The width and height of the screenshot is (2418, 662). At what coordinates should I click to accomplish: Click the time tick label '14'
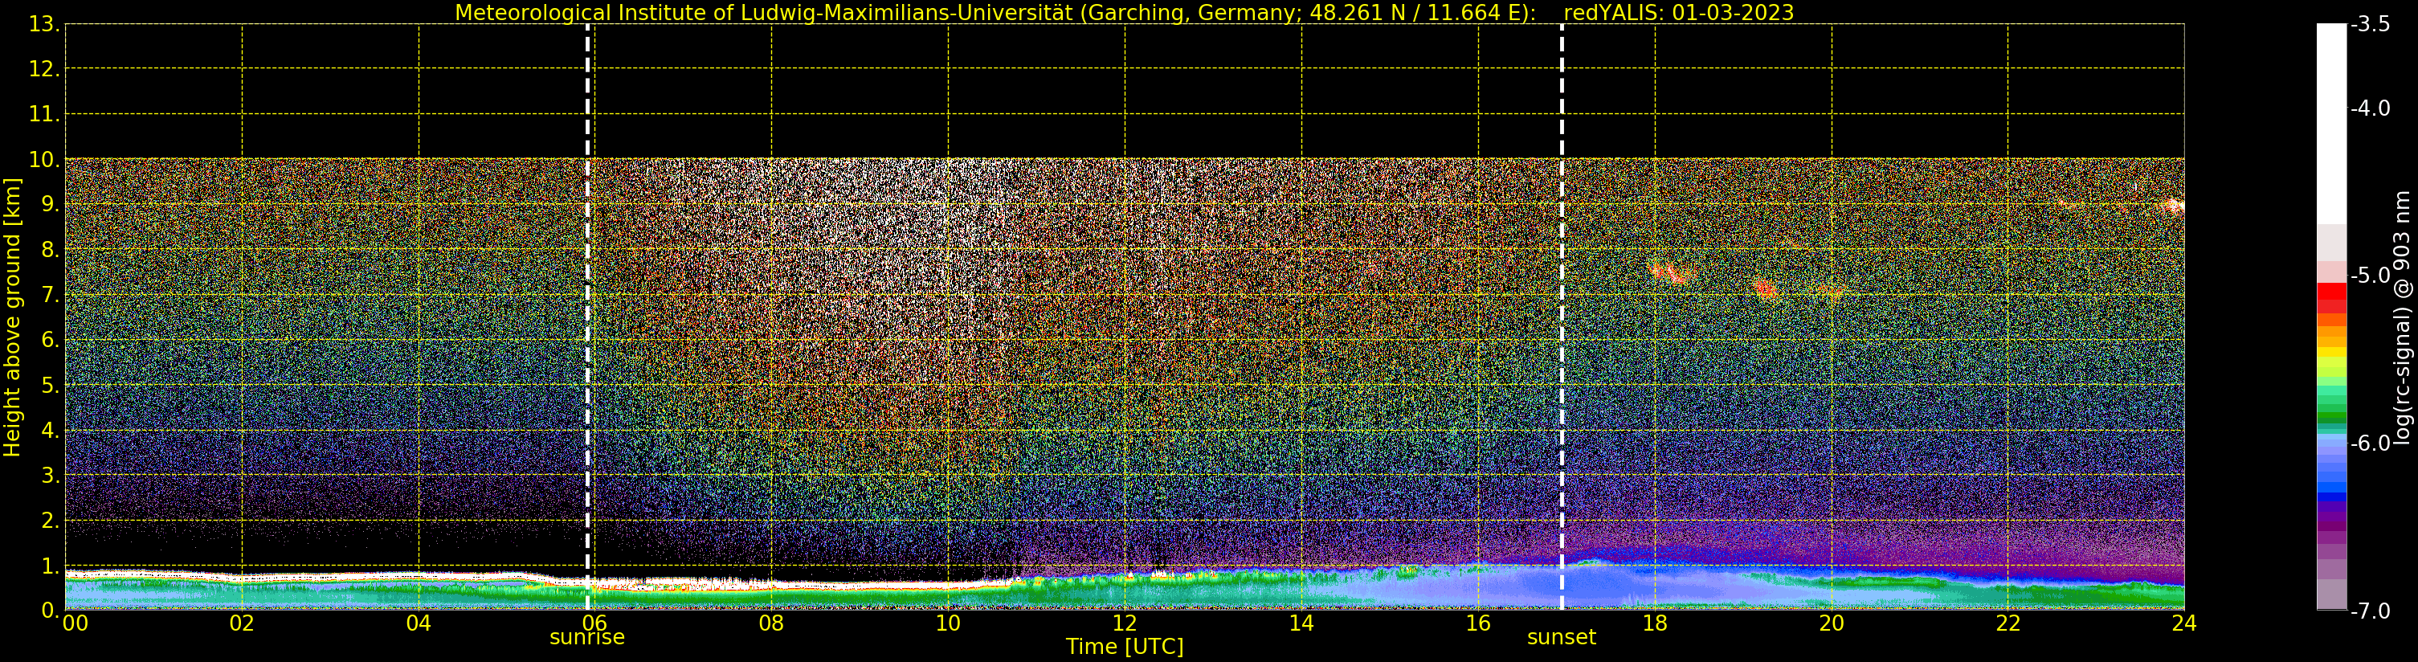tap(1301, 623)
